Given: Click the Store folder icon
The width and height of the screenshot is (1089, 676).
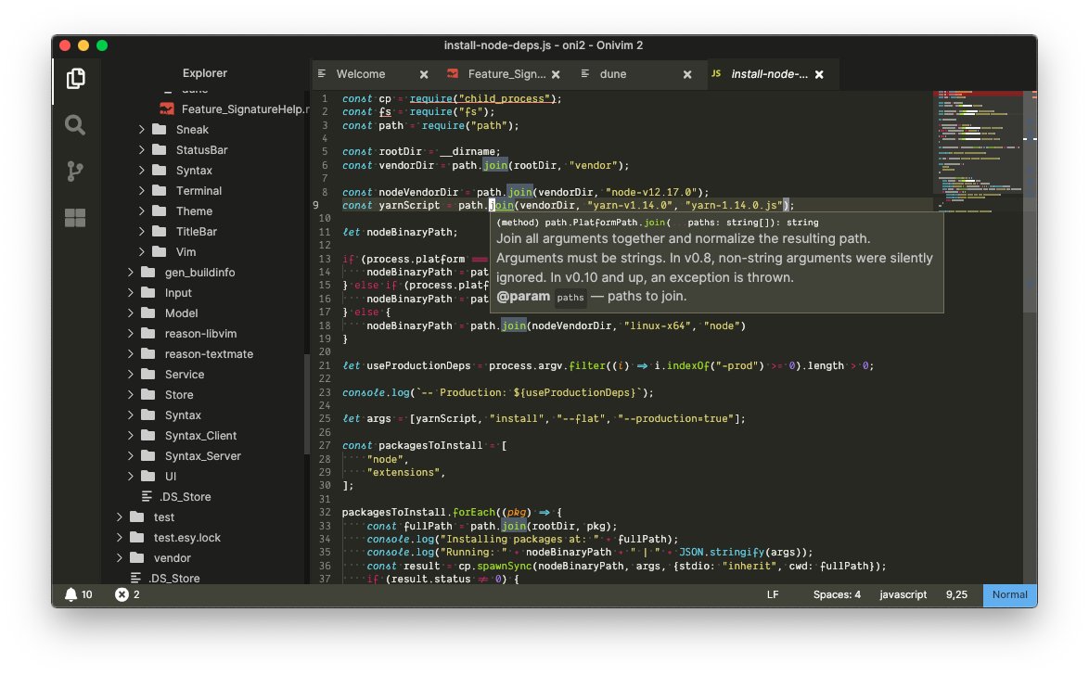Looking at the screenshot, I should click(147, 395).
